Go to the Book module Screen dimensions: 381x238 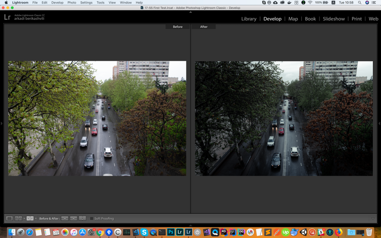(310, 19)
